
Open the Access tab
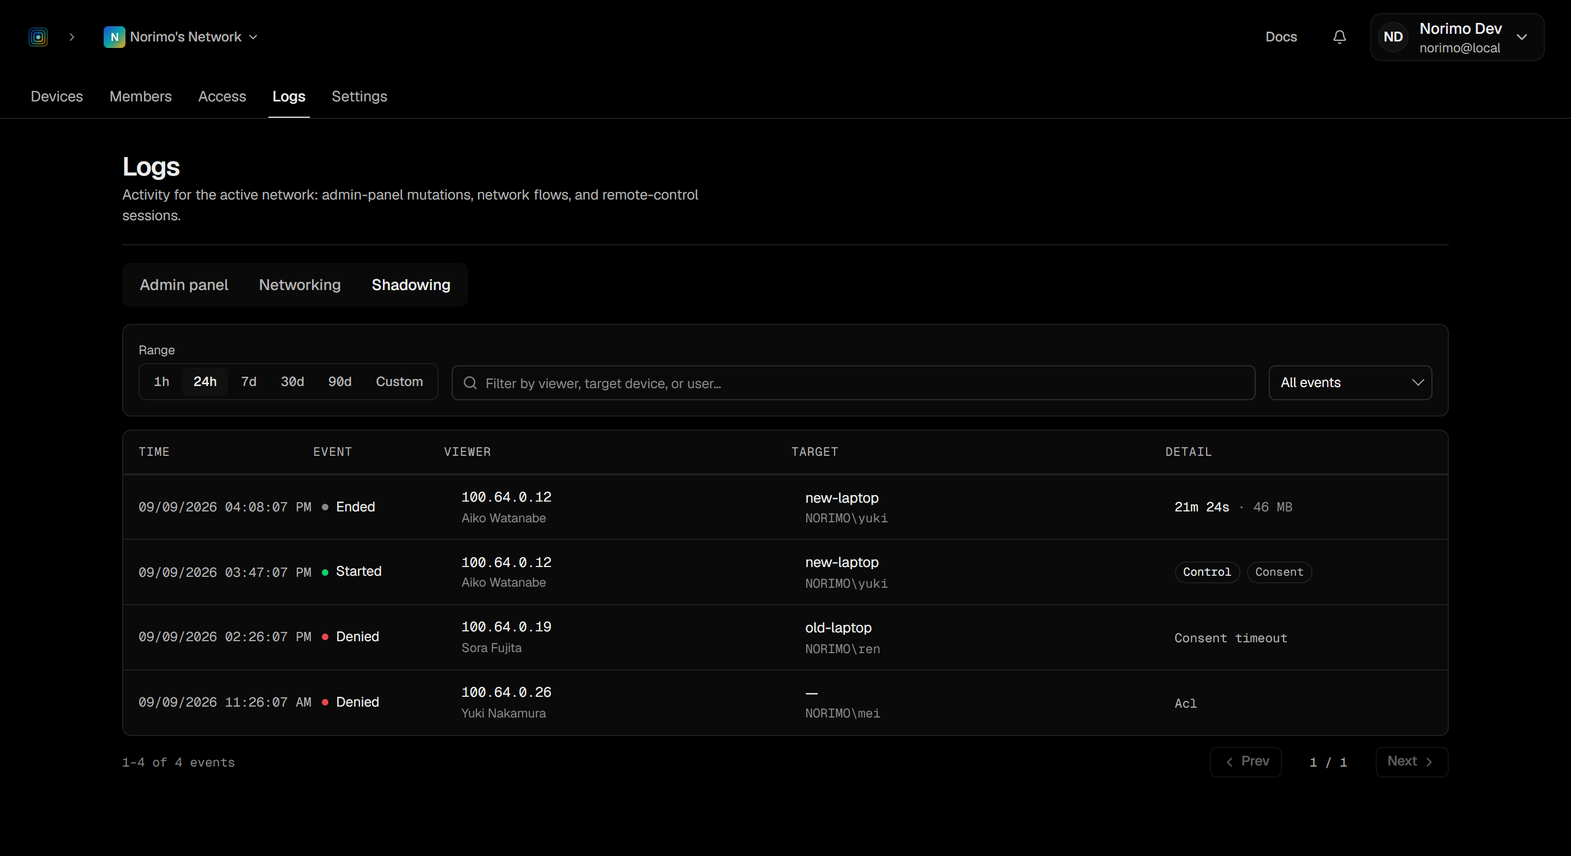pyautogui.click(x=222, y=97)
